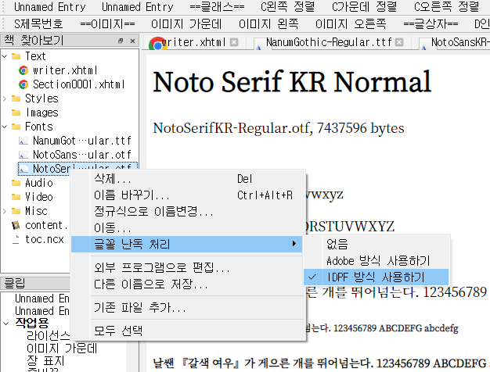Choose 삭제... in the context menu
The width and height of the screenshot is (490, 372).
coord(186,179)
